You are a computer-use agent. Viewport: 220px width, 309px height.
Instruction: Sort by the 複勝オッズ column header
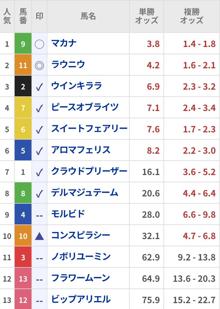[x=192, y=16]
